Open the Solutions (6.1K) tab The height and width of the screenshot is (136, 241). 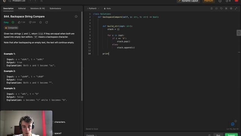tap(38, 8)
